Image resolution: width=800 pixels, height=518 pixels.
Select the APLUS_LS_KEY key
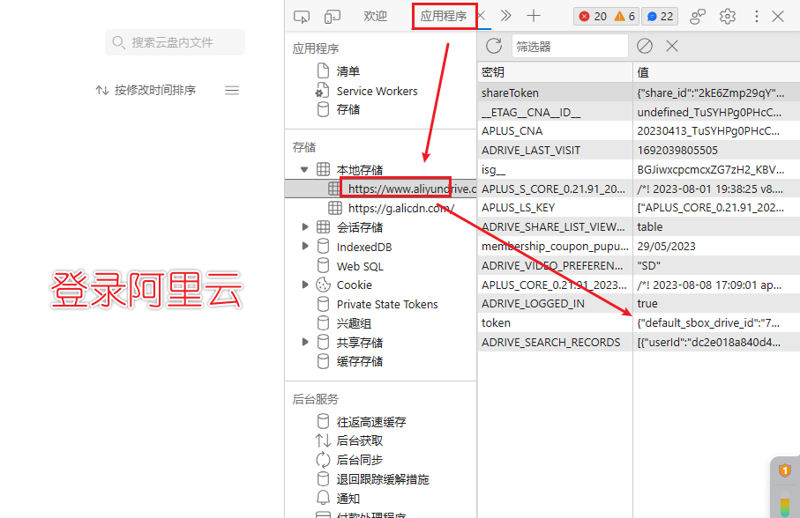click(x=518, y=208)
